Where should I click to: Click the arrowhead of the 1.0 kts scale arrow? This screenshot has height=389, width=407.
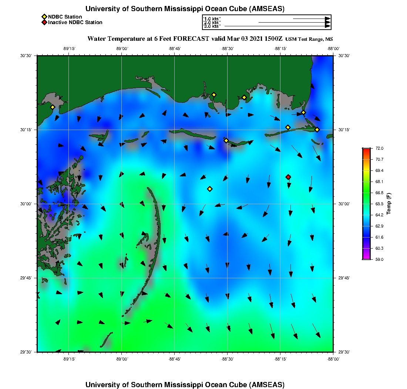pos(327,19)
